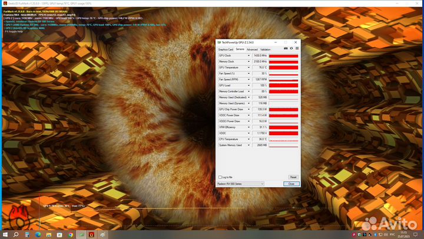Click the Fan Speed 1267 RPM value
Screen dimensions: 424x239
pos(260,80)
